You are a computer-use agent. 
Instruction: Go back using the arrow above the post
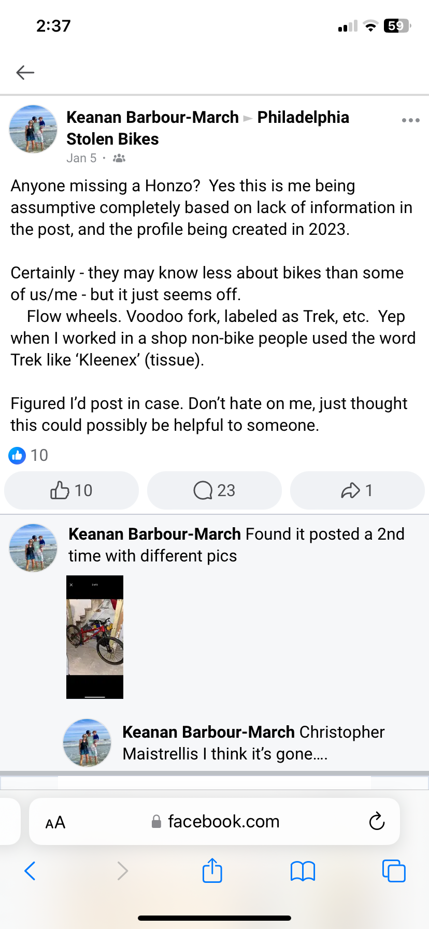[25, 73]
